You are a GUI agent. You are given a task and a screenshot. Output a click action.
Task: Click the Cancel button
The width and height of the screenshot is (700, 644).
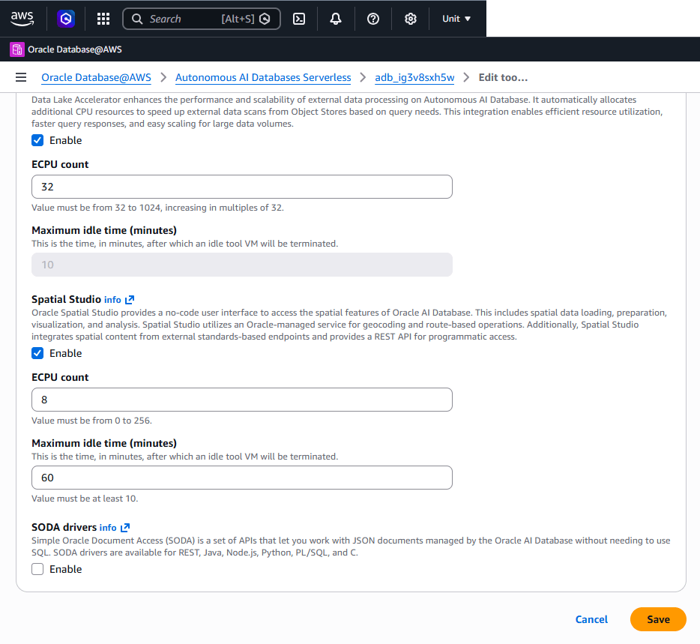click(591, 619)
